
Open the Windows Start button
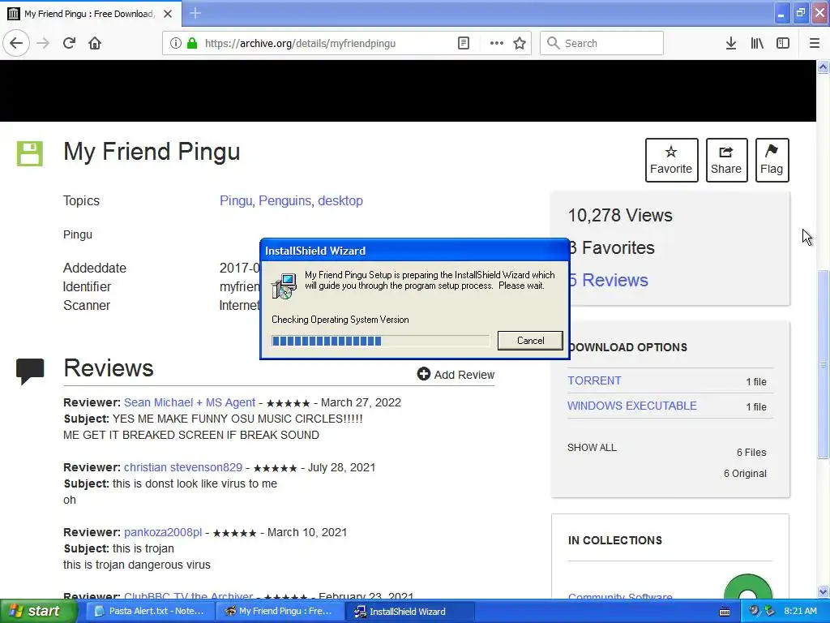pyautogui.click(x=38, y=612)
